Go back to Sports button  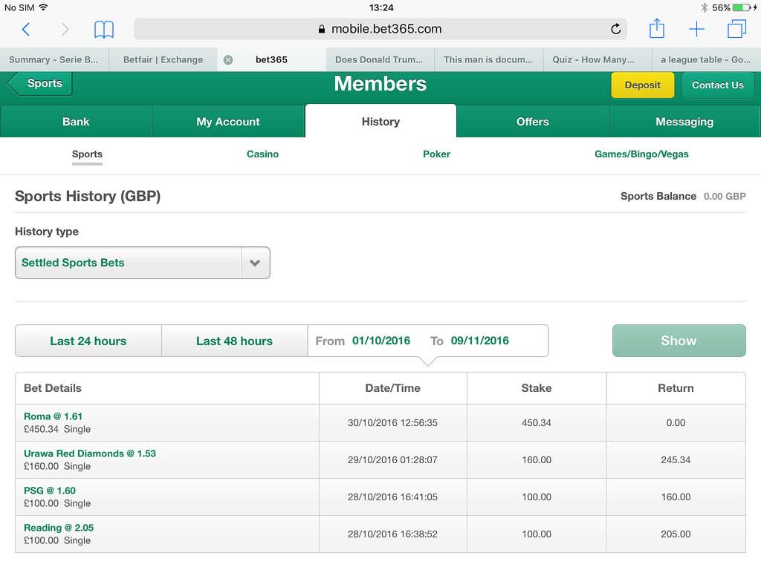(x=40, y=83)
